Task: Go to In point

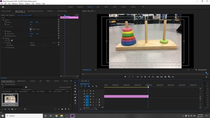Action: point(137,77)
